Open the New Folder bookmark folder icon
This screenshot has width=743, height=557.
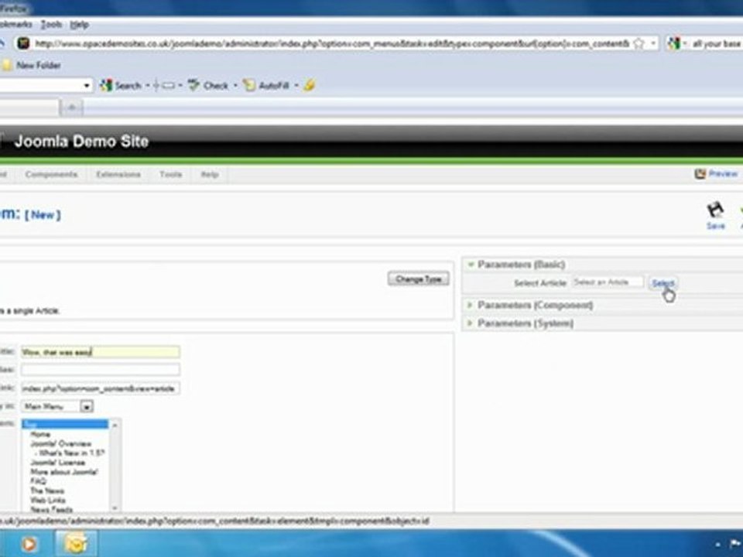point(7,65)
